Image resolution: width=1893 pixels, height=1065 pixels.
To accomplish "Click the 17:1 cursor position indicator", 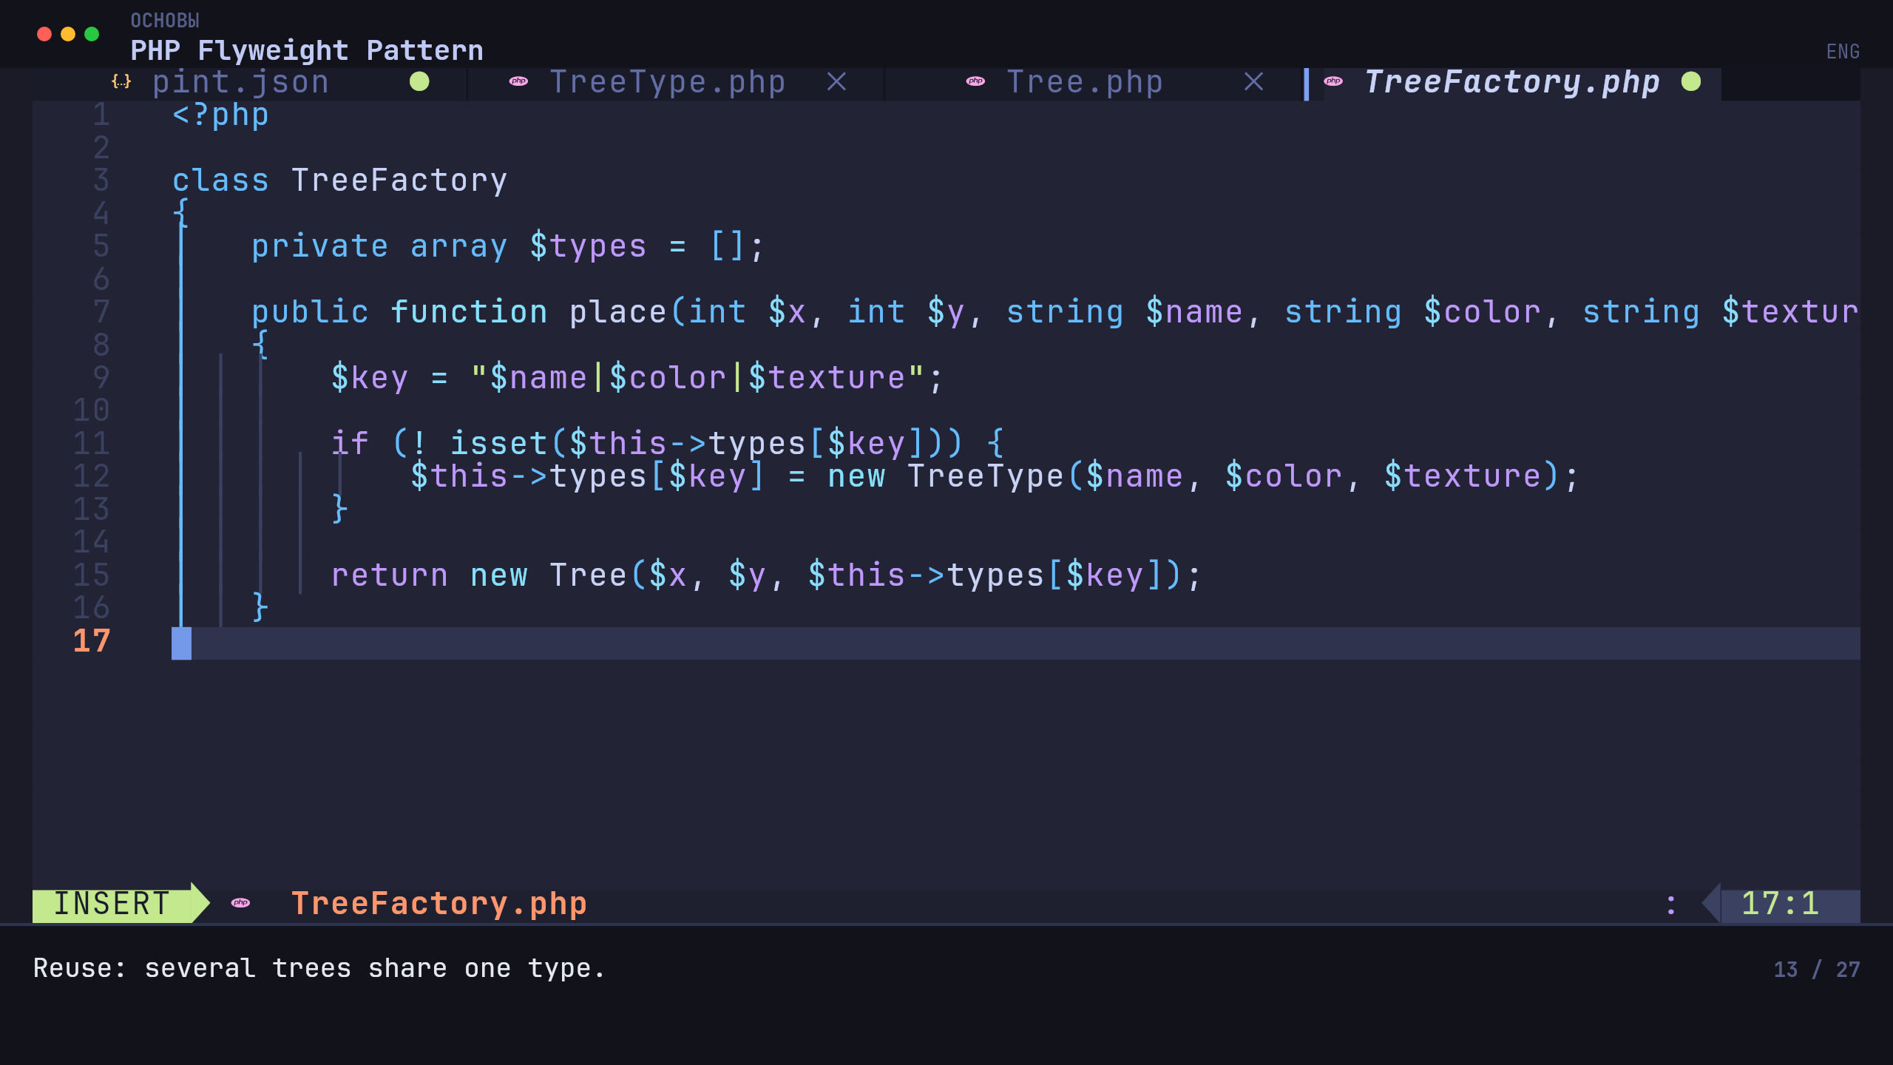I will pyautogui.click(x=1780, y=904).
